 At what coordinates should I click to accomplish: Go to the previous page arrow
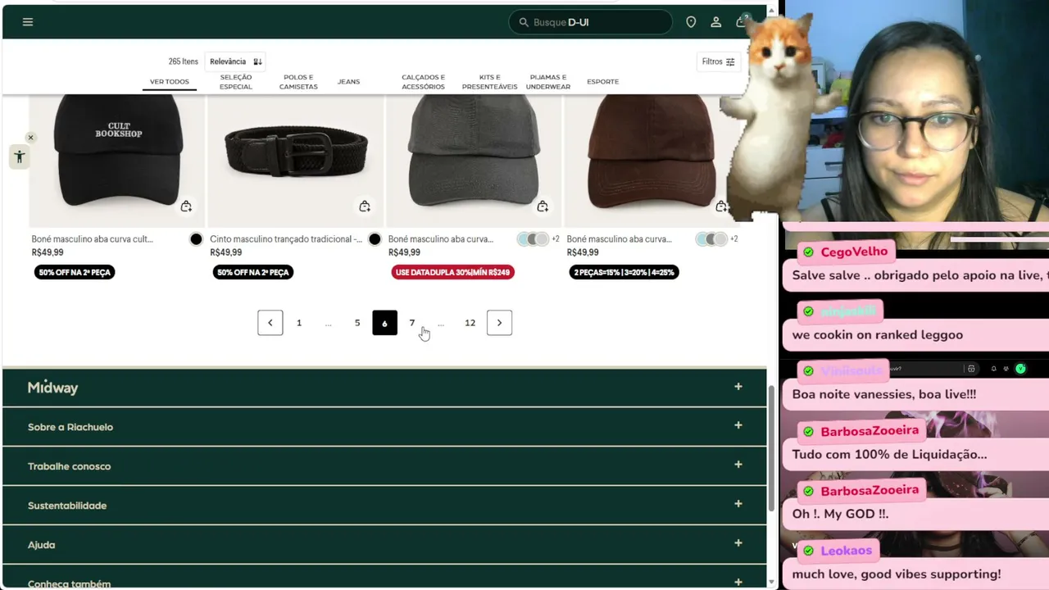(x=270, y=323)
